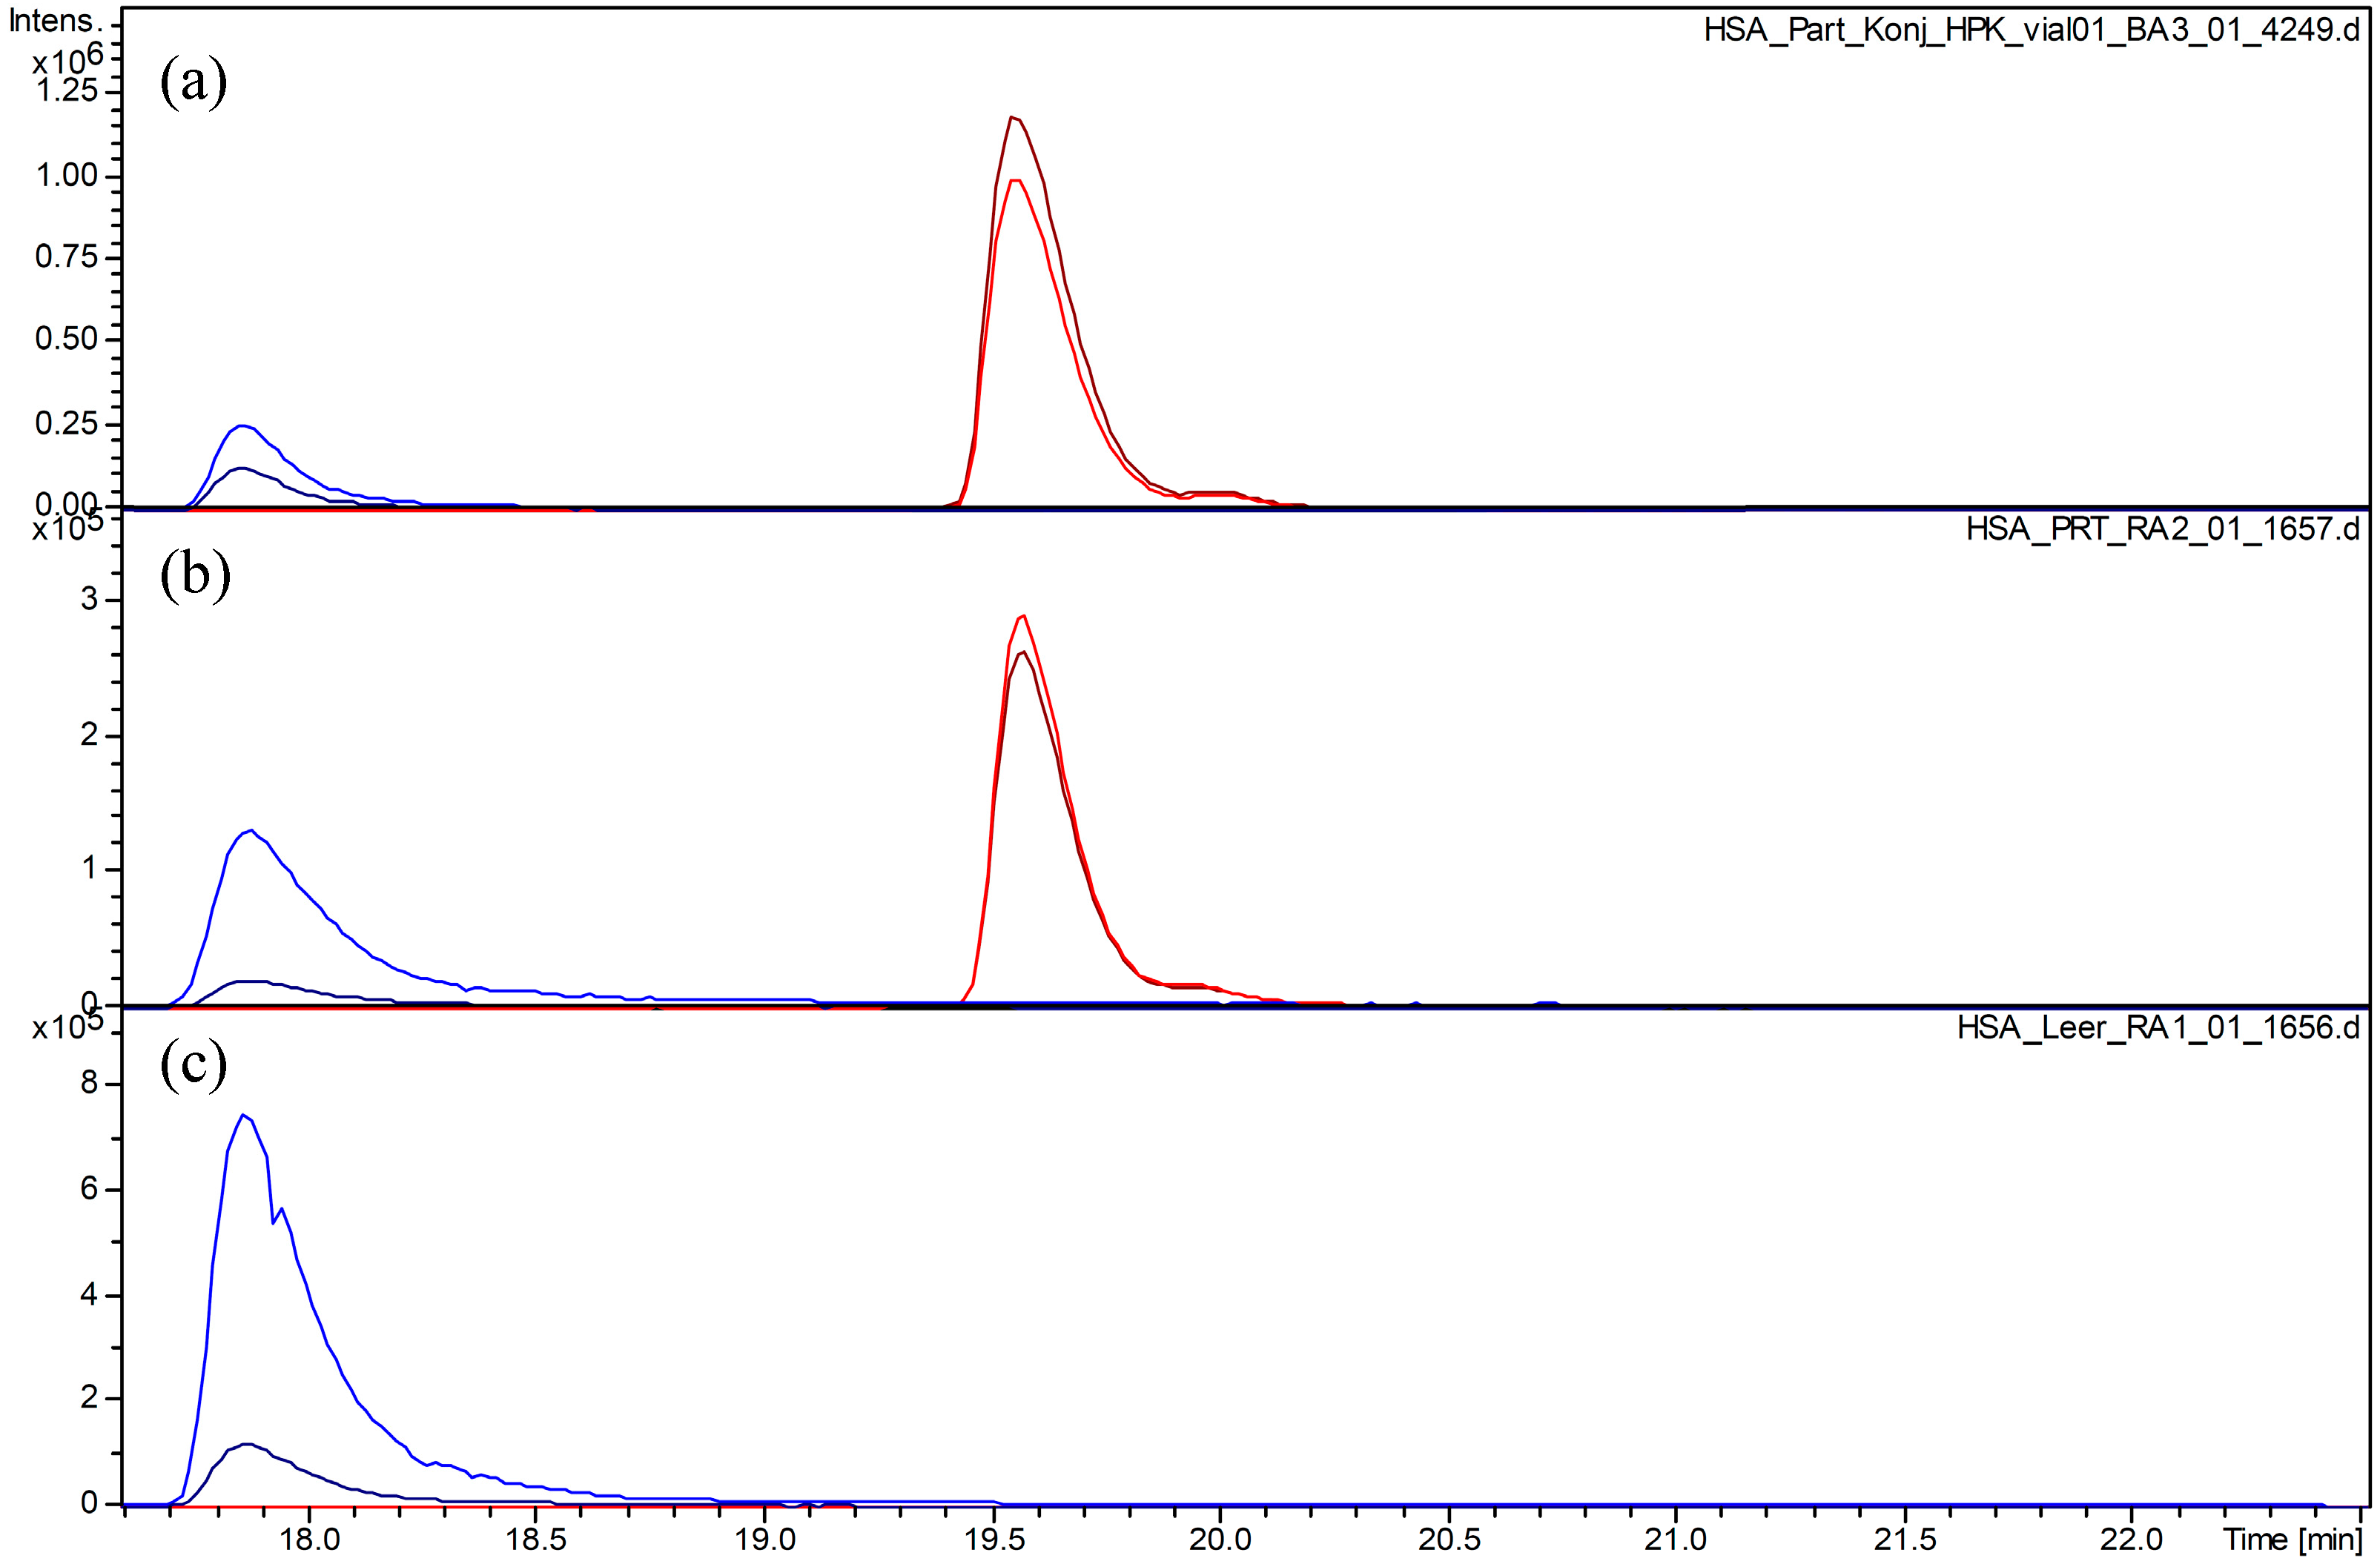
Task: Click the 19.0 tick on time axis
Action: [x=765, y=1540]
